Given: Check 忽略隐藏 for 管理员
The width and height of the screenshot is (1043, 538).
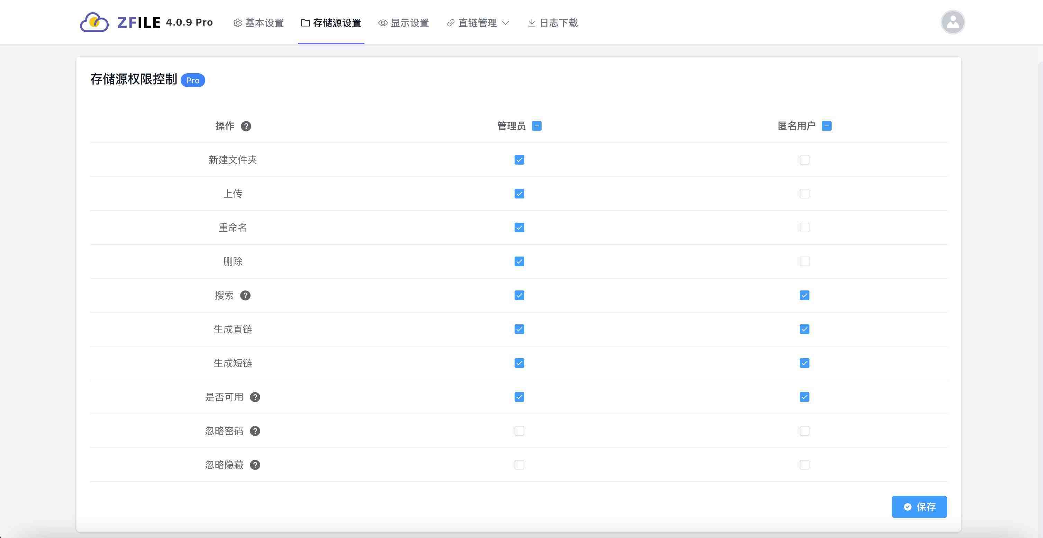Looking at the screenshot, I should point(519,464).
